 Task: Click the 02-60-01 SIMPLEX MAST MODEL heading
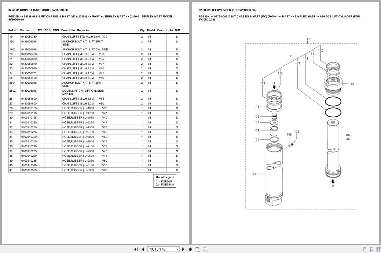coord(38,10)
